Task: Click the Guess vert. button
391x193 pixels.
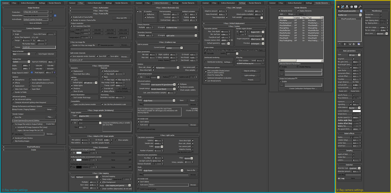Action: pyautogui.click(x=343, y=91)
